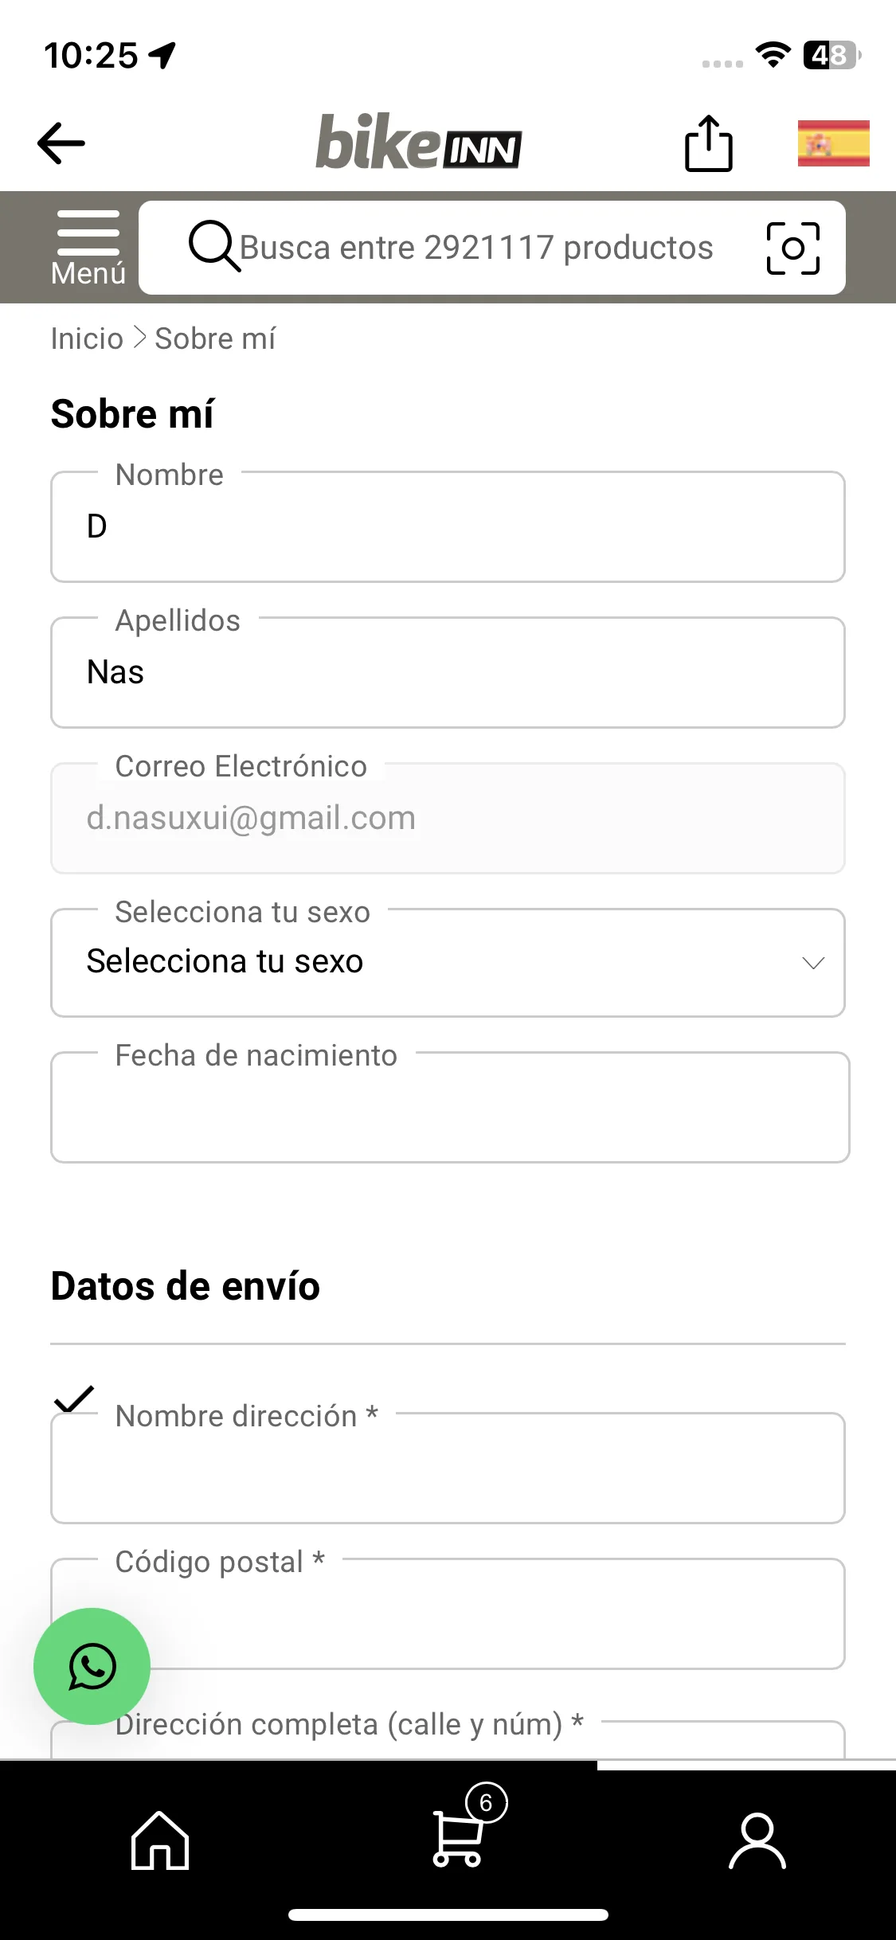Click the Sobre mí breadcrumb
This screenshot has height=1940, width=896.
click(x=215, y=338)
